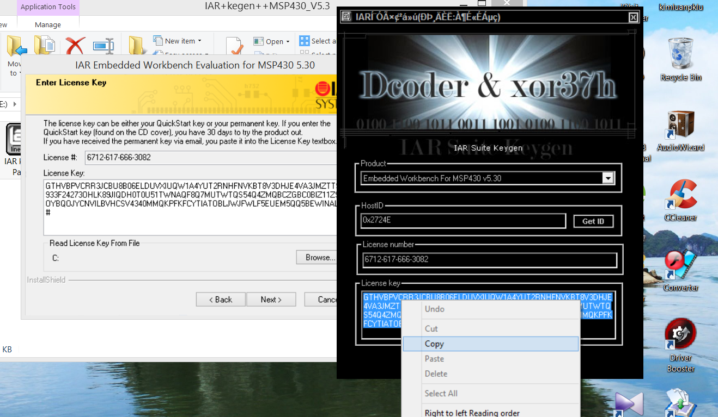This screenshot has width=718, height=417.
Task: Choose Select All from the context menu
Action: click(490, 393)
